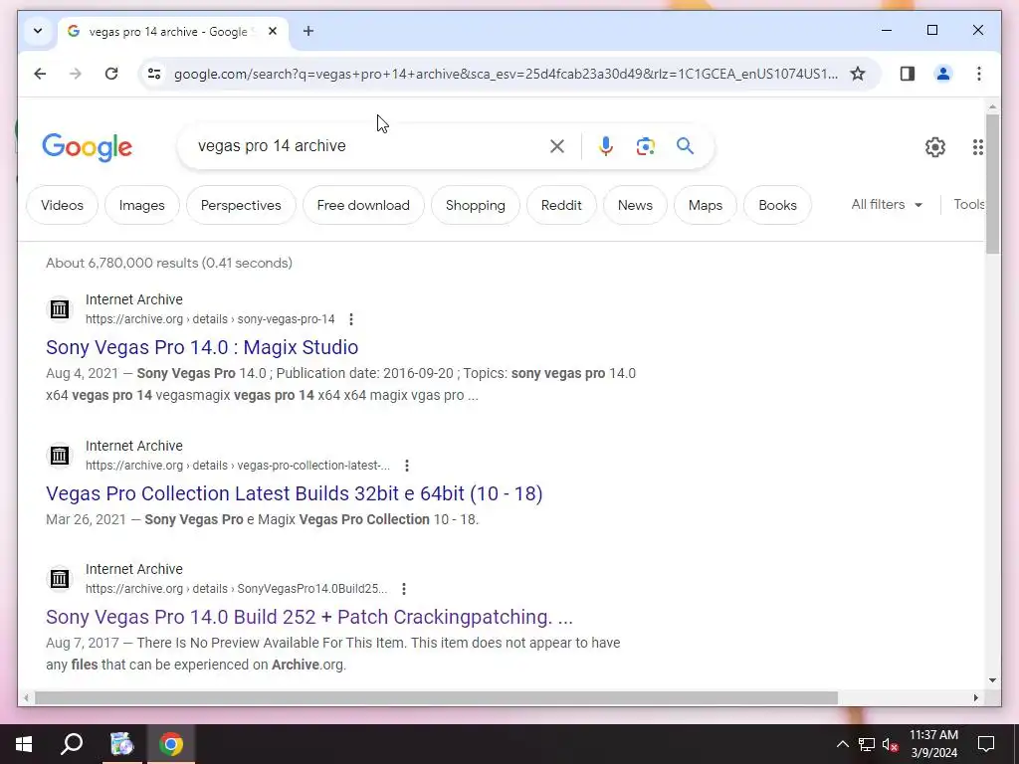View site information icon in address bar
Image resolution: width=1019 pixels, height=764 pixels.
(x=154, y=74)
